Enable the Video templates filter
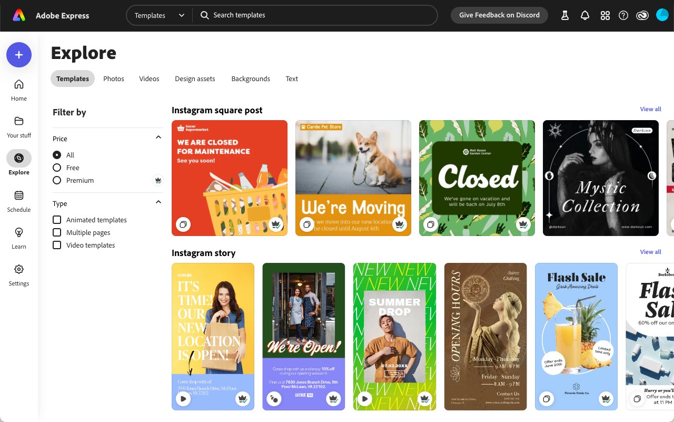Screen dimensions: 674x422 click(56, 245)
